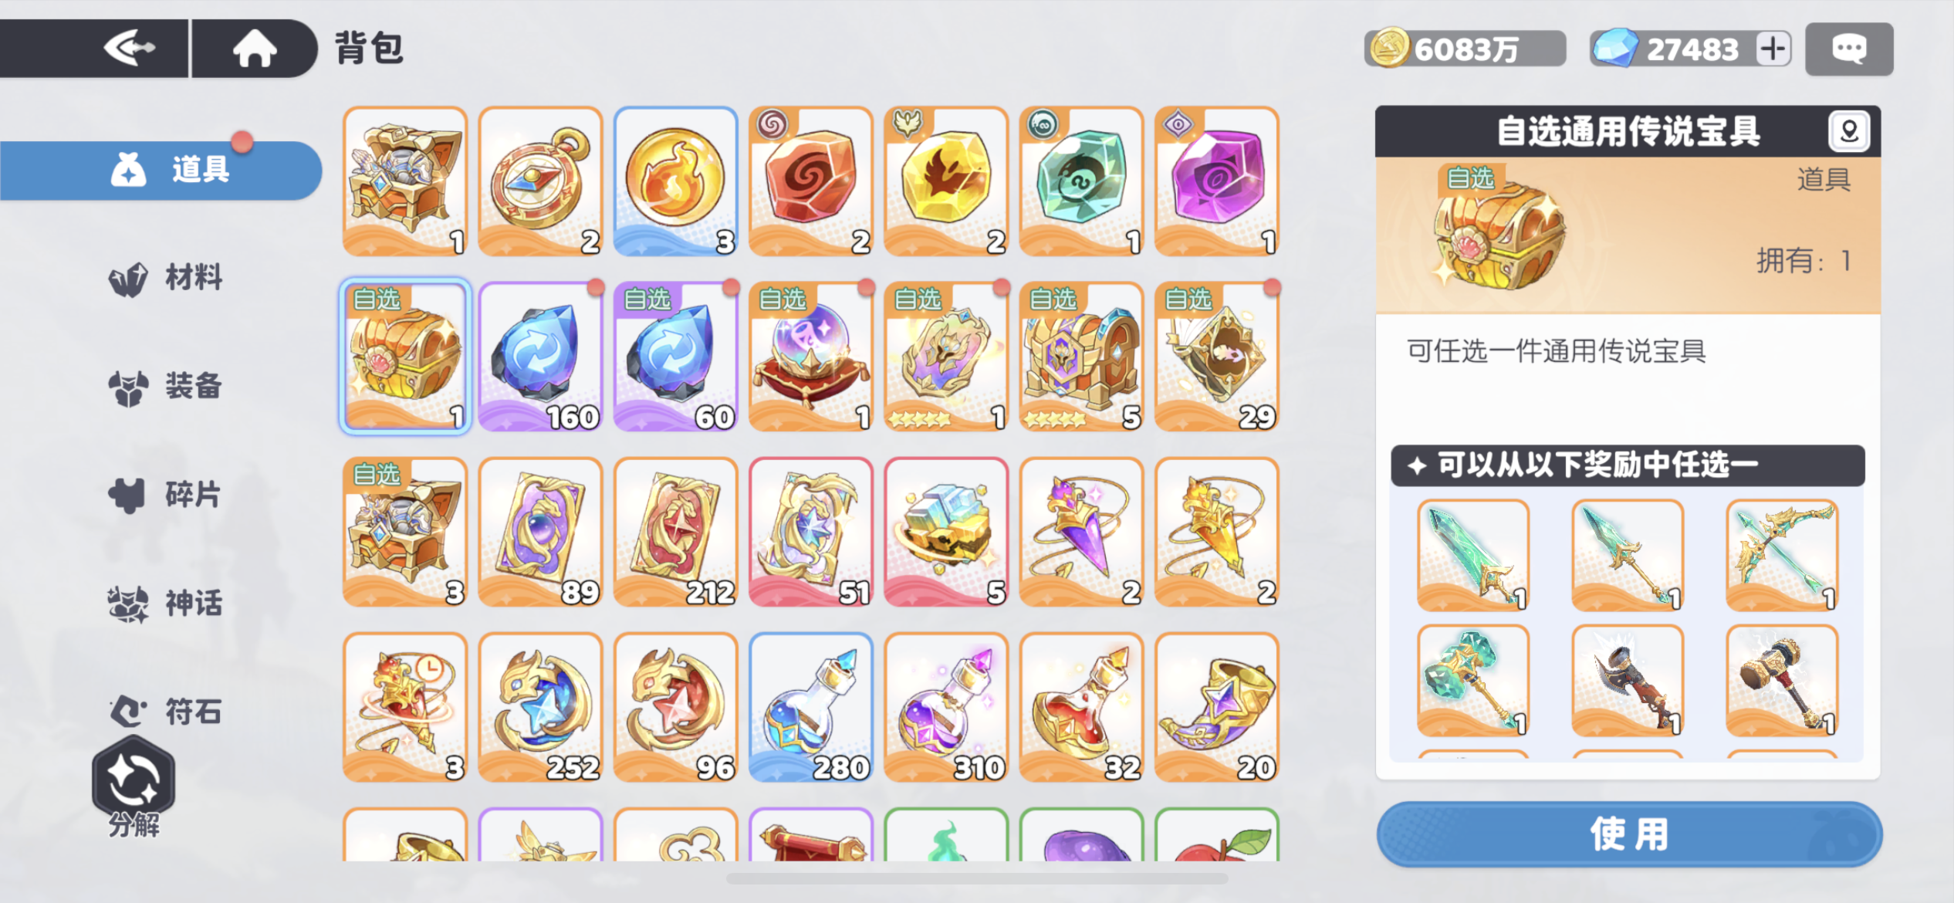The image size is (1954, 903).
Task: Add gems with the plus icon
Action: [x=1773, y=49]
